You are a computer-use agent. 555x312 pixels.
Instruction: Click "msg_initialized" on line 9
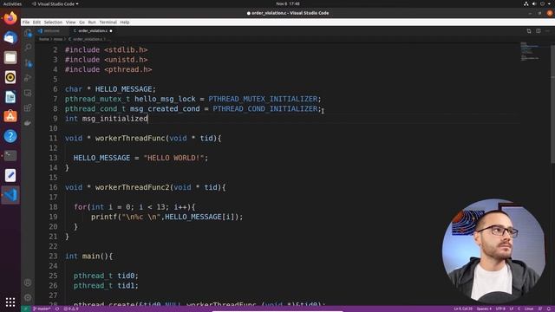[x=115, y=119]
